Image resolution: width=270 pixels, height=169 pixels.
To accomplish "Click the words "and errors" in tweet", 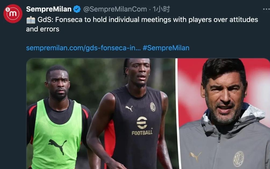I will tap(43, 29).
